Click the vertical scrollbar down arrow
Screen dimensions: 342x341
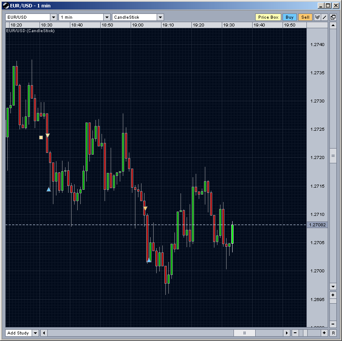coord(333,286)
